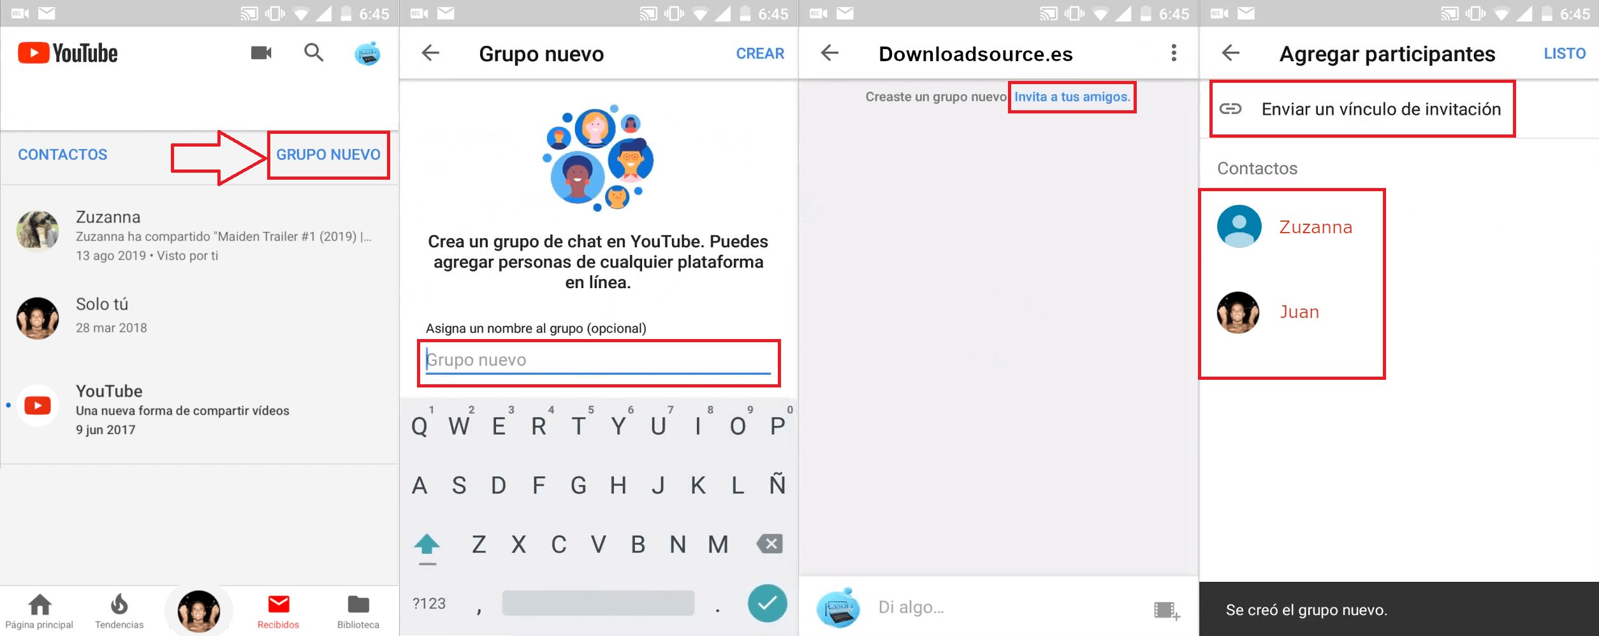This screenshot has height=636, width=1599.
Task: Tap the YouTube channel icon in inbox
Action: [x=38, y=405]
